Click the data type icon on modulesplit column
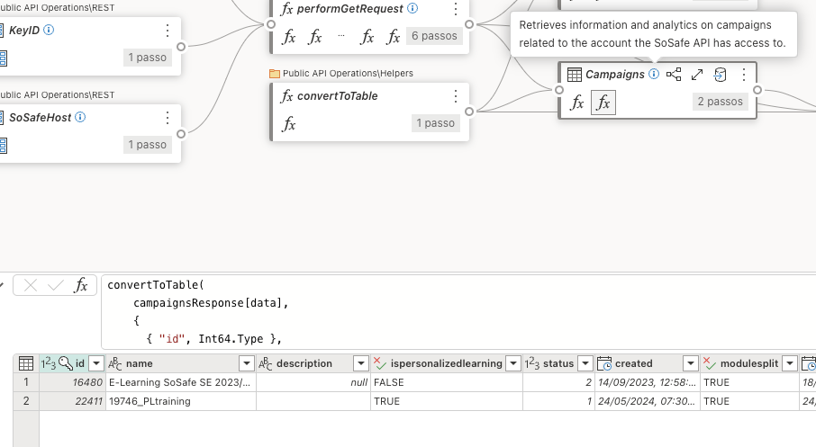Screen dimensions: 816x447 [712, 363]
